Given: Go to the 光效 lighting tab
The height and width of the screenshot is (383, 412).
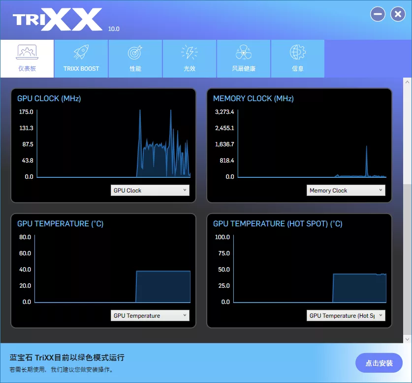Looking at the screenshot, I should (x=190, y=59).
